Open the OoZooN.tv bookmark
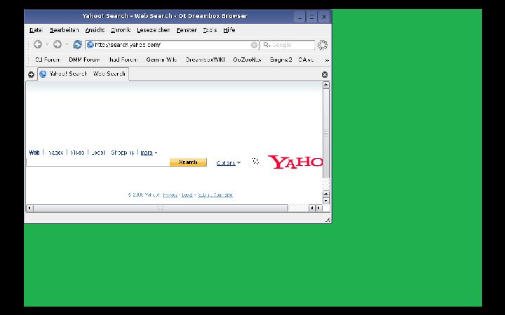This screenshot has height=315, width=505. coord(247,59)
